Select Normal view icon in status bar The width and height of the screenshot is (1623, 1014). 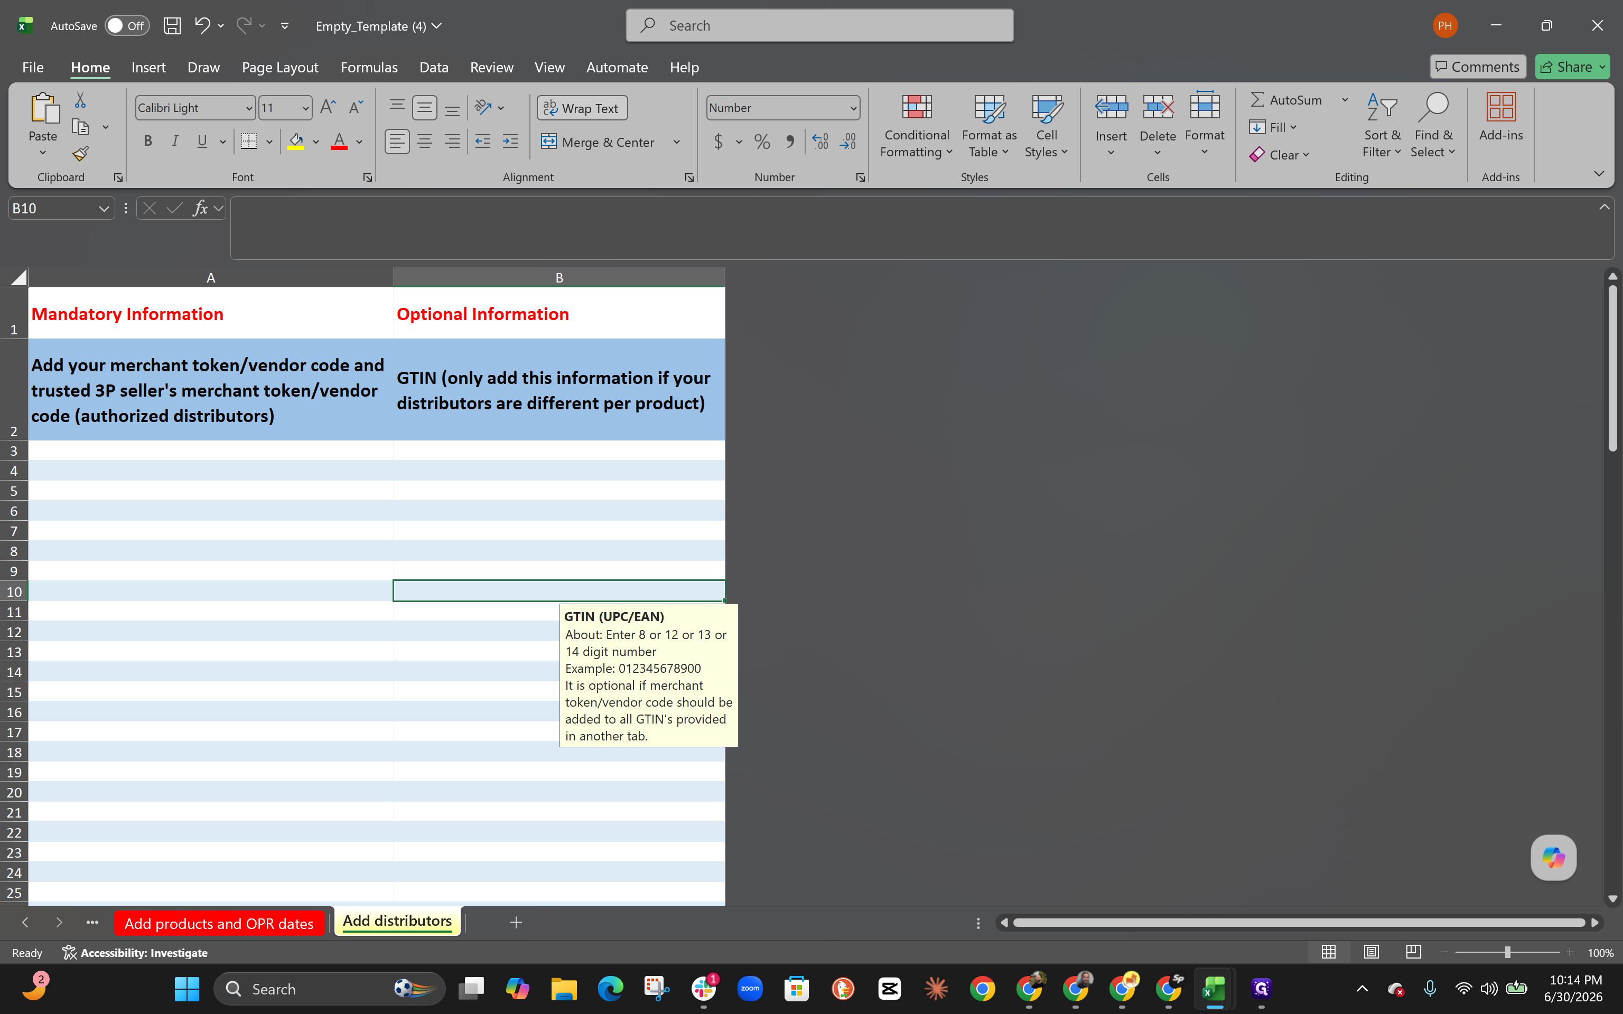click(x=1329, y=952)
